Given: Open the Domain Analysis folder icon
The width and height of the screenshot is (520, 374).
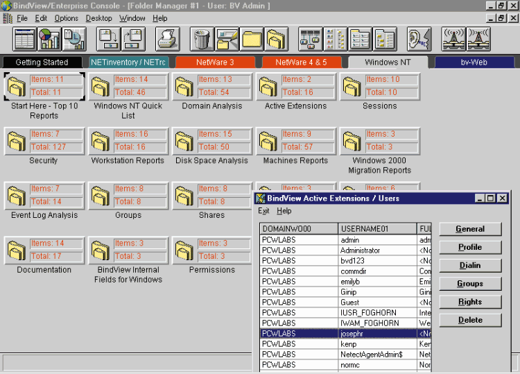Looking at the screenshot, I should pos(184,86).
